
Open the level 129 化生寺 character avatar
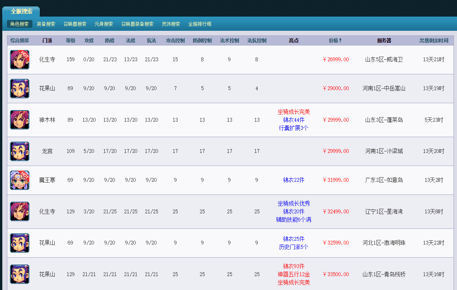click(x=20, y=211)
